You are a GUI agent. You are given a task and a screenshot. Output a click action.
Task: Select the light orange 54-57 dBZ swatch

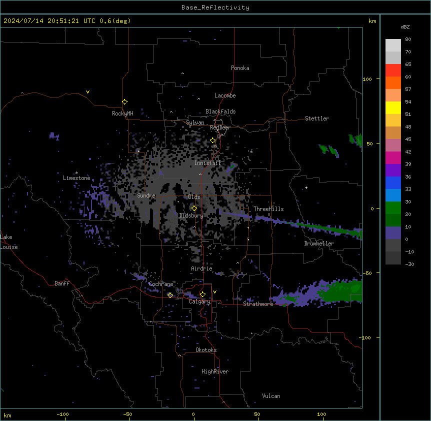[x=393, y=95]
